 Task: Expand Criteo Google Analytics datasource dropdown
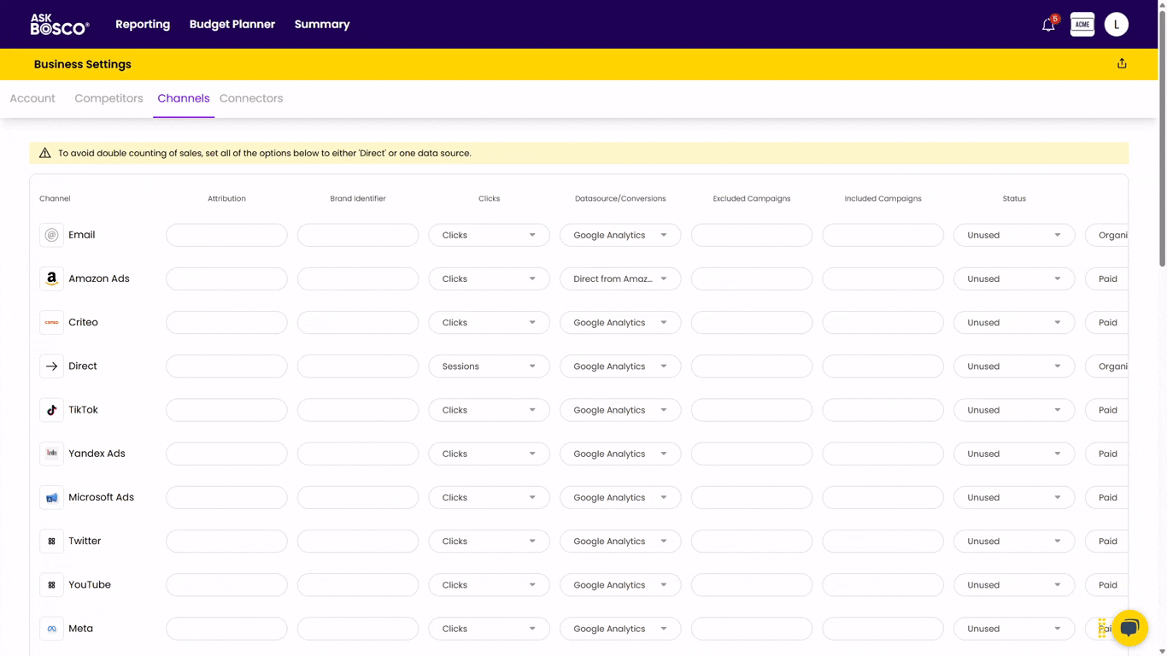tap(620, 322)
